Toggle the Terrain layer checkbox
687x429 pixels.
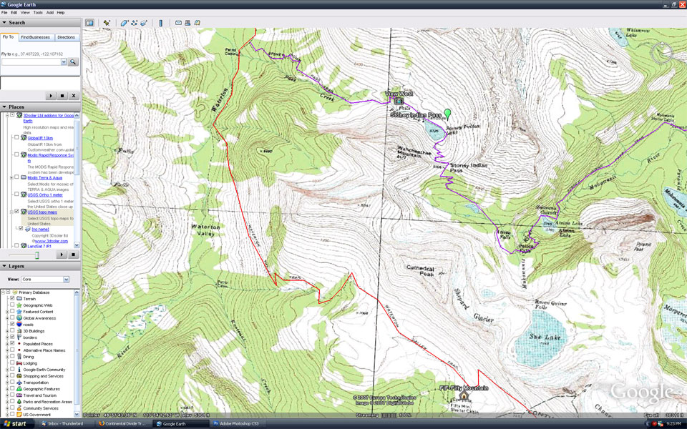pyautogui.click(x=13, y=299)
